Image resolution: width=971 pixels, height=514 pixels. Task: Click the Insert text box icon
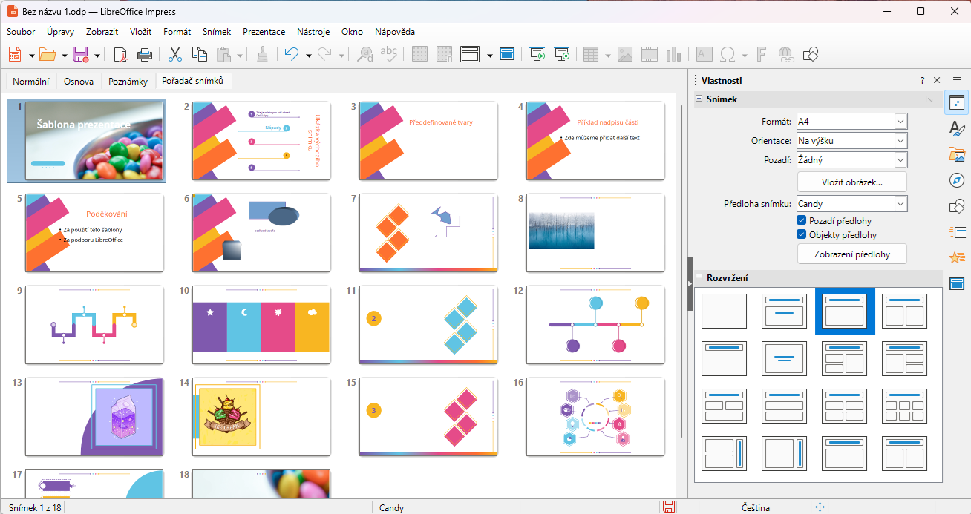click(x=704, y=54)
